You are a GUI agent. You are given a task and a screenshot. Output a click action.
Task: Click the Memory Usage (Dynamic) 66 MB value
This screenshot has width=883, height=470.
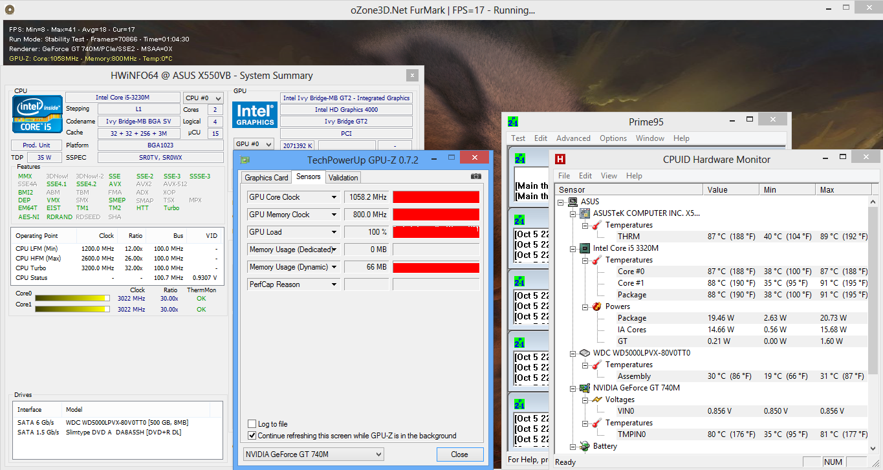pos(366,267)
